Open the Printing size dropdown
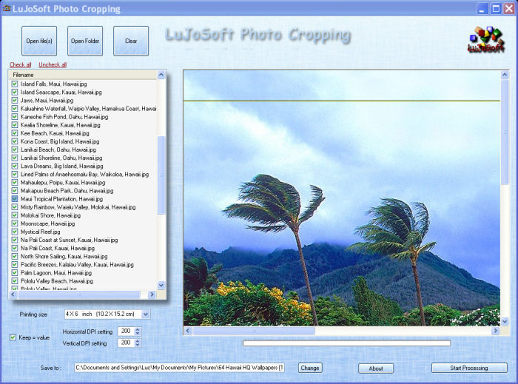The height and width of the screenshot is (384, 518). point(146,314)
